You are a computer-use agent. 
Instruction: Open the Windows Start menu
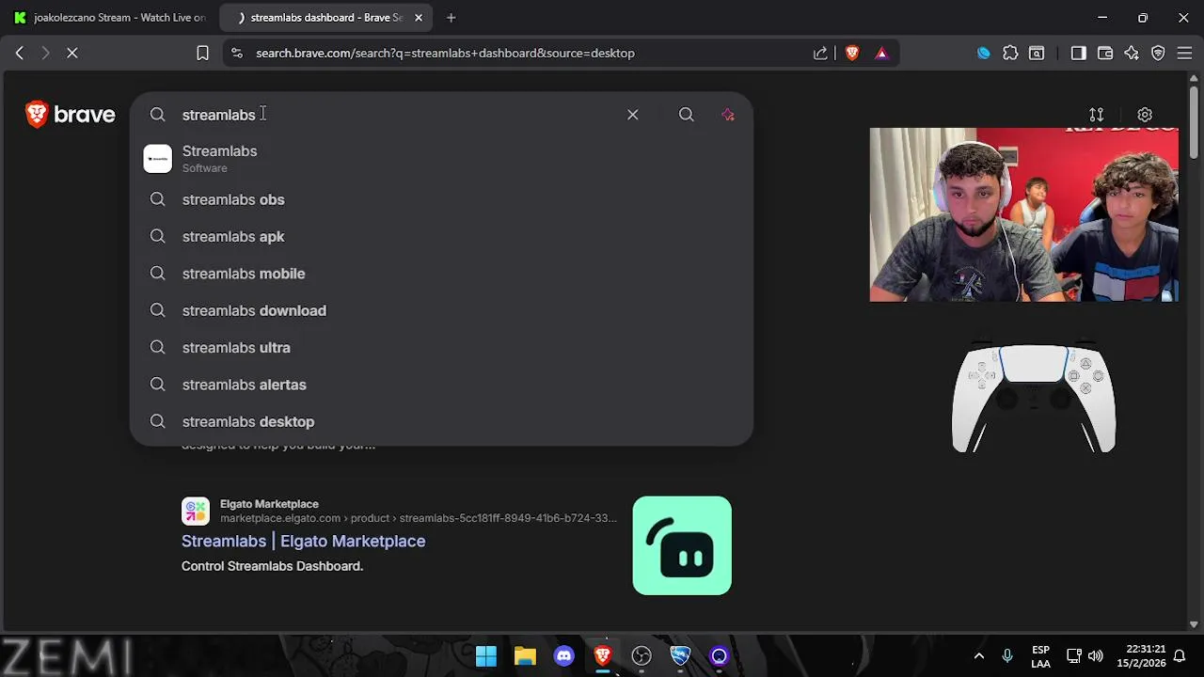coord(486,656)
